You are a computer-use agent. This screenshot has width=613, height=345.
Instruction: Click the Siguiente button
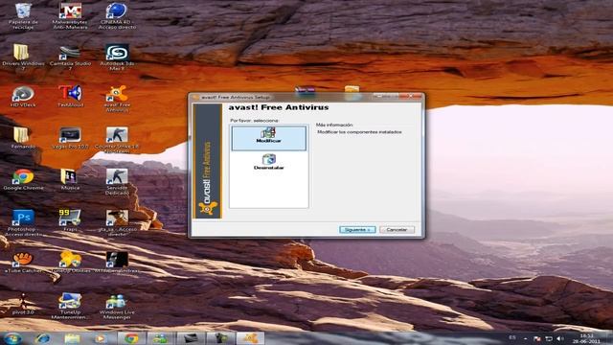[x=357, y=230]
